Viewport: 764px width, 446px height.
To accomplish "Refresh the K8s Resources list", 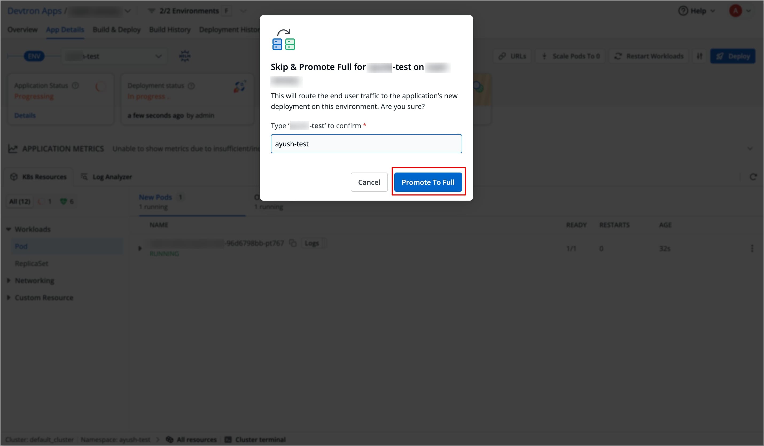I will click(754, 177).
